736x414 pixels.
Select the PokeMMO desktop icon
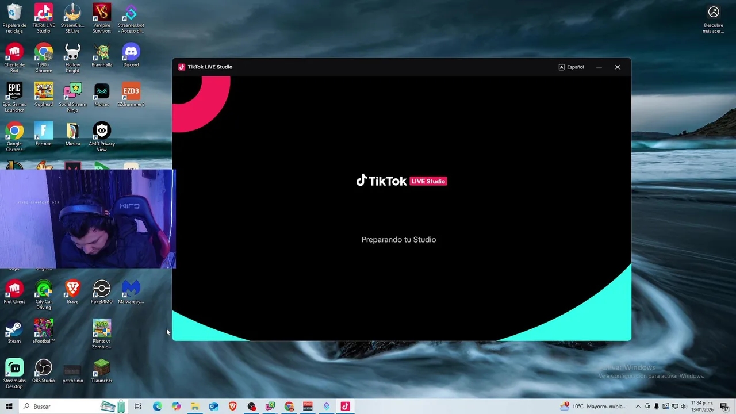click(102, 292)
